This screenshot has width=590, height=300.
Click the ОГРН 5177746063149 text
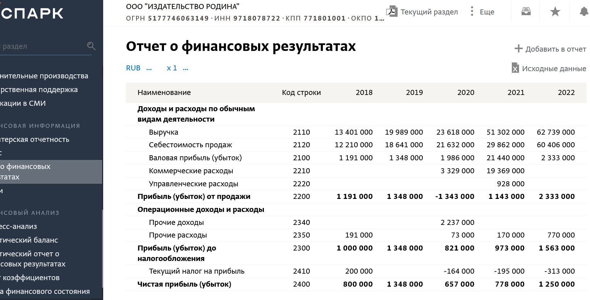pos(167,18)
